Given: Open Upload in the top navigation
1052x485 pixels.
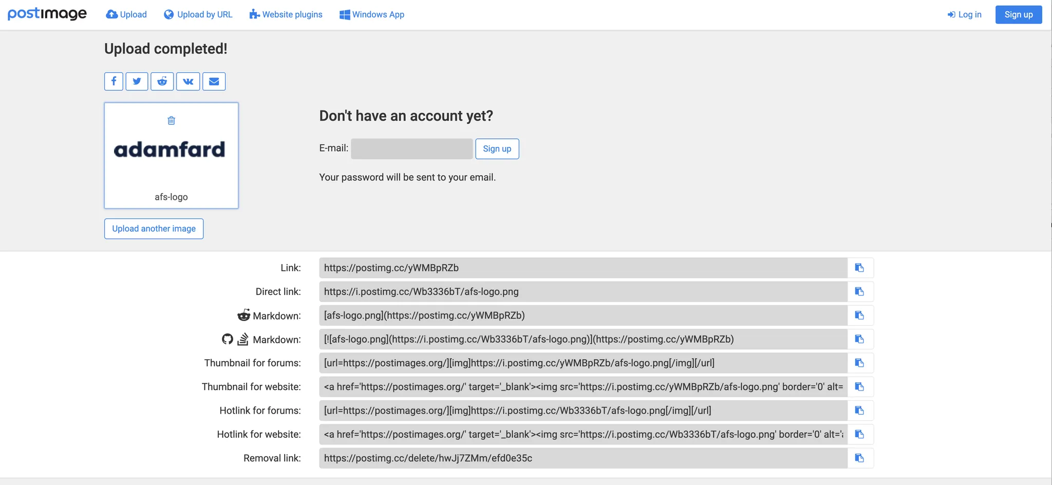Looking at the screenshot, I should pyautogui.click(x=126, y=14).
